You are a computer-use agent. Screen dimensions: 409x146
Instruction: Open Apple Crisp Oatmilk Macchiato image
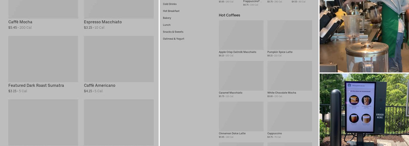pos(241,35)
